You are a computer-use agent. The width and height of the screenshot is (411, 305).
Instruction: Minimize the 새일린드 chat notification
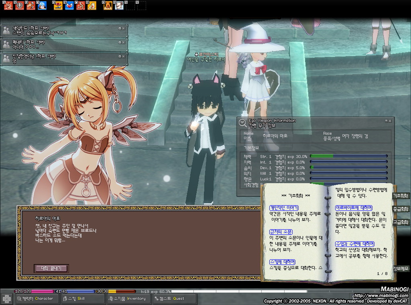[x=120, y=28]
